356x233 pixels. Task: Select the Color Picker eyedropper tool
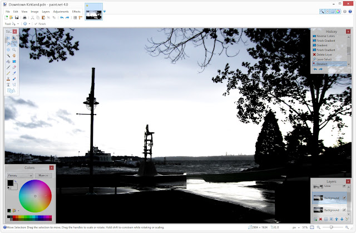pyautogui.click(x=14, y=73)
